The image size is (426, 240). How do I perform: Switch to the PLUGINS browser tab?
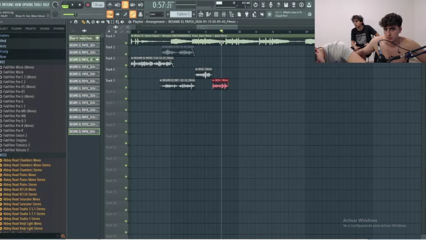point(16,29)
